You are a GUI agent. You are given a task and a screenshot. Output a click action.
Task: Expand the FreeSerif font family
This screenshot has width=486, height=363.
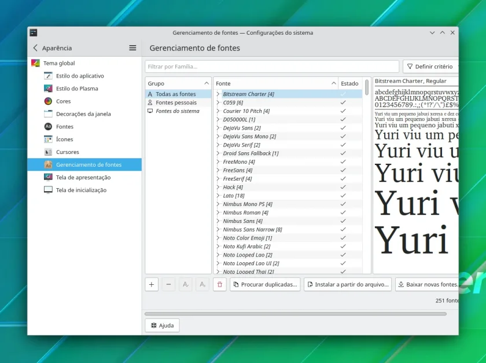click(x=218, y=179)
